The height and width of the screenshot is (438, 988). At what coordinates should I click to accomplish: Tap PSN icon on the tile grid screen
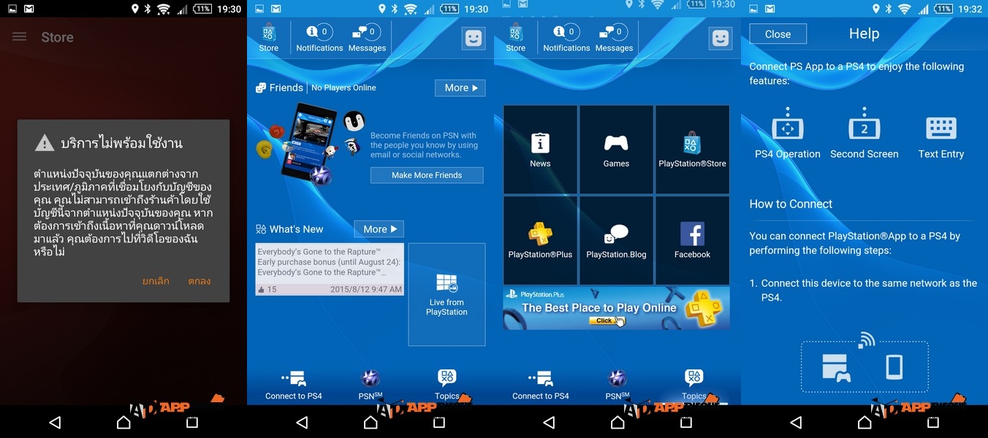(617, 385)
